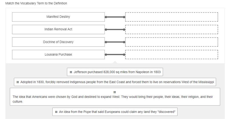Choose the Pope claim land answer card
The height and width of the screenshot is (119, 229).
click(115, 112)
